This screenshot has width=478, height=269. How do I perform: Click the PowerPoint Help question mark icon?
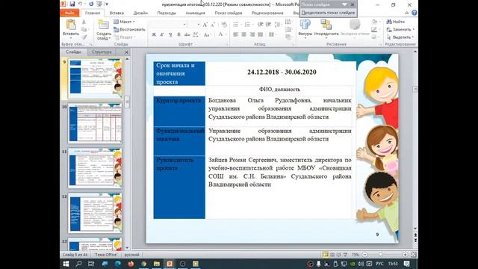pyautogui.click(x=414, y=13)
